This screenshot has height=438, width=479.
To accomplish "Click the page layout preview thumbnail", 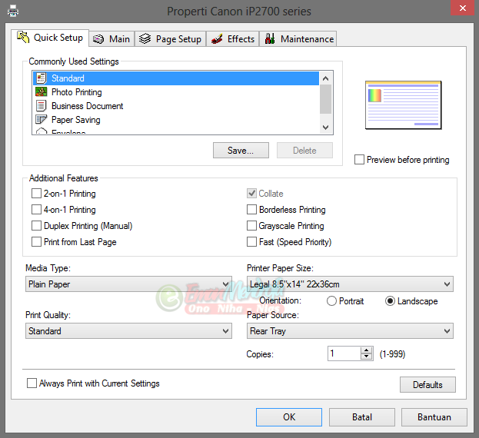I will (403, 105).
